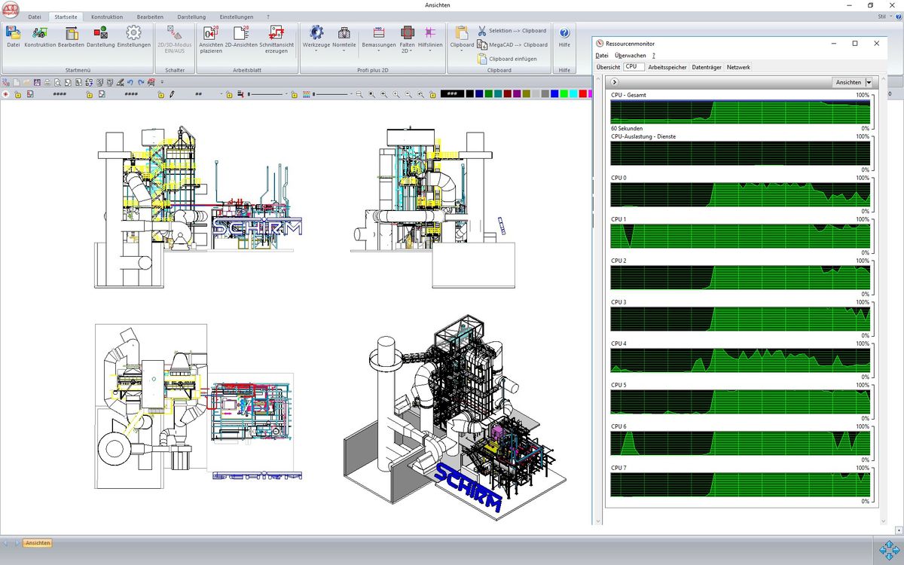Click the Ansichten sheet tab at bottom
The image size is (904, 565).
click(x=38, y=543)
